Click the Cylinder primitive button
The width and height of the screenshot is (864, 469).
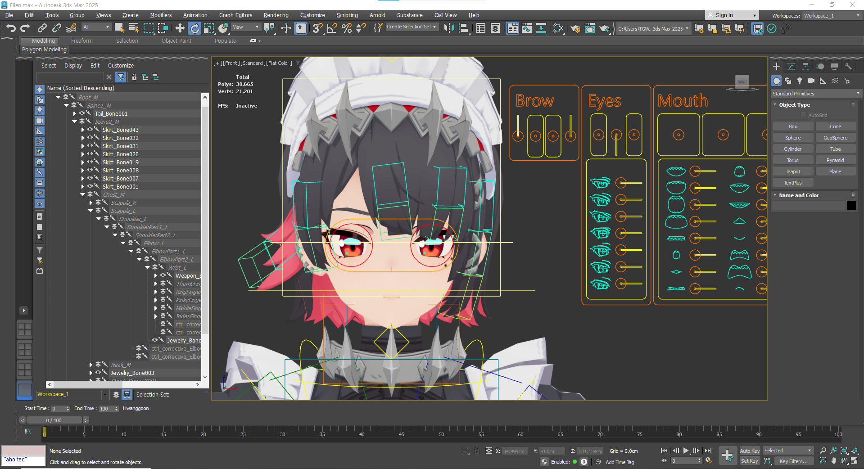click(793, 149)
